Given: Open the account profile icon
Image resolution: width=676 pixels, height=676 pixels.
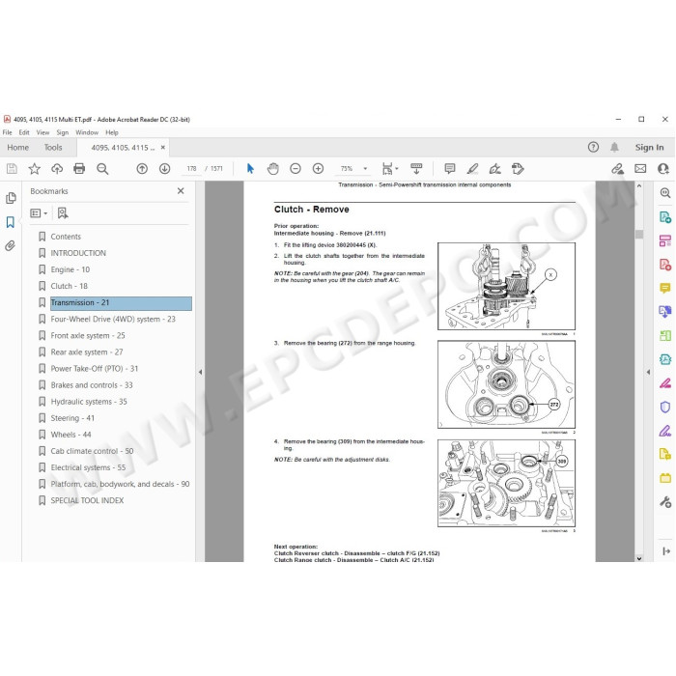Looking at the screenshot, I should pyautogui.click(x=663, y=169).
